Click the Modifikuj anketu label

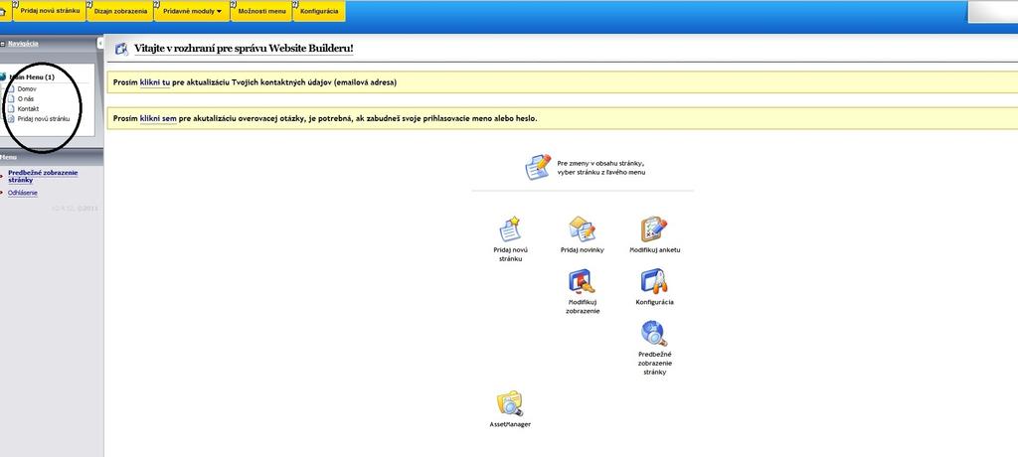point(654,250)
